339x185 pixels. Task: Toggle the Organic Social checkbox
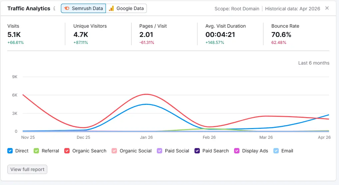coord(114,151)
